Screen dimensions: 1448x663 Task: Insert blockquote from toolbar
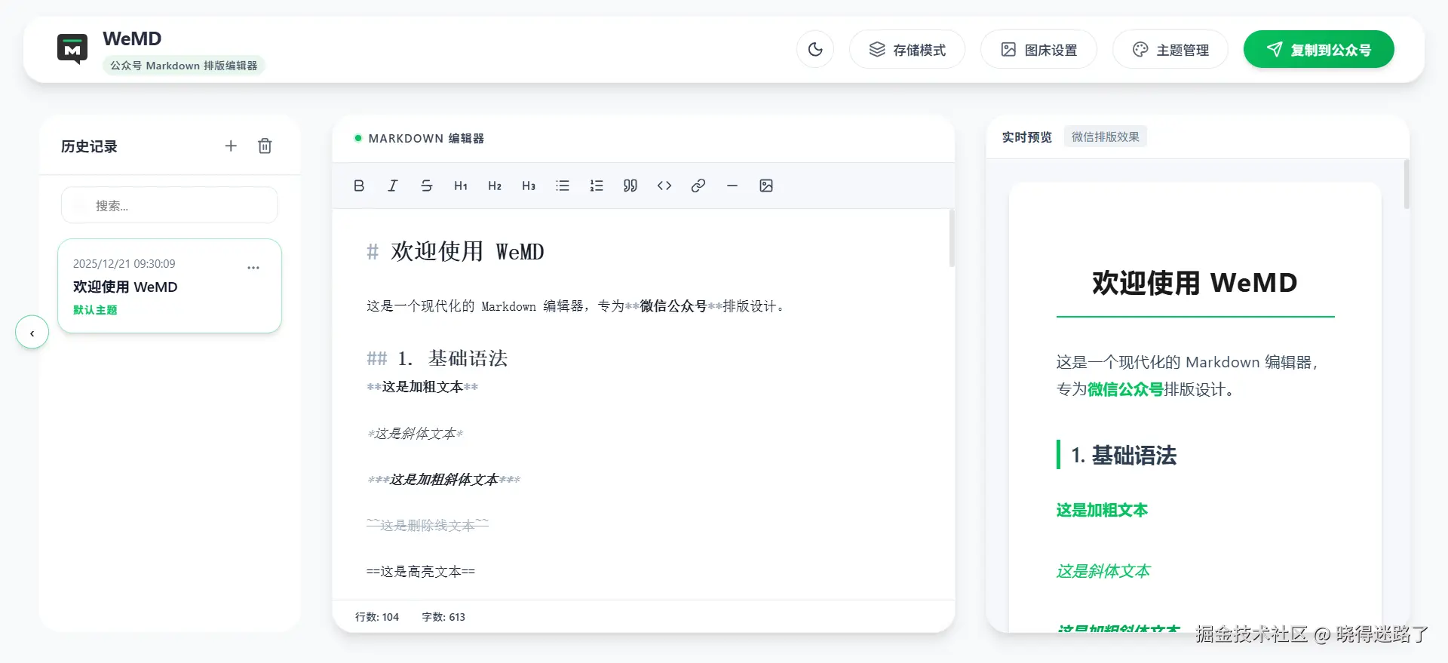tap(630, 186)
